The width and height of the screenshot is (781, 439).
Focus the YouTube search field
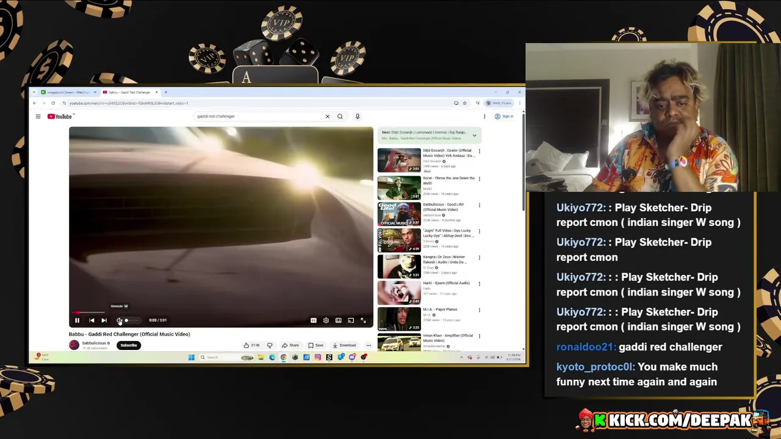click(x=259, y=116)
